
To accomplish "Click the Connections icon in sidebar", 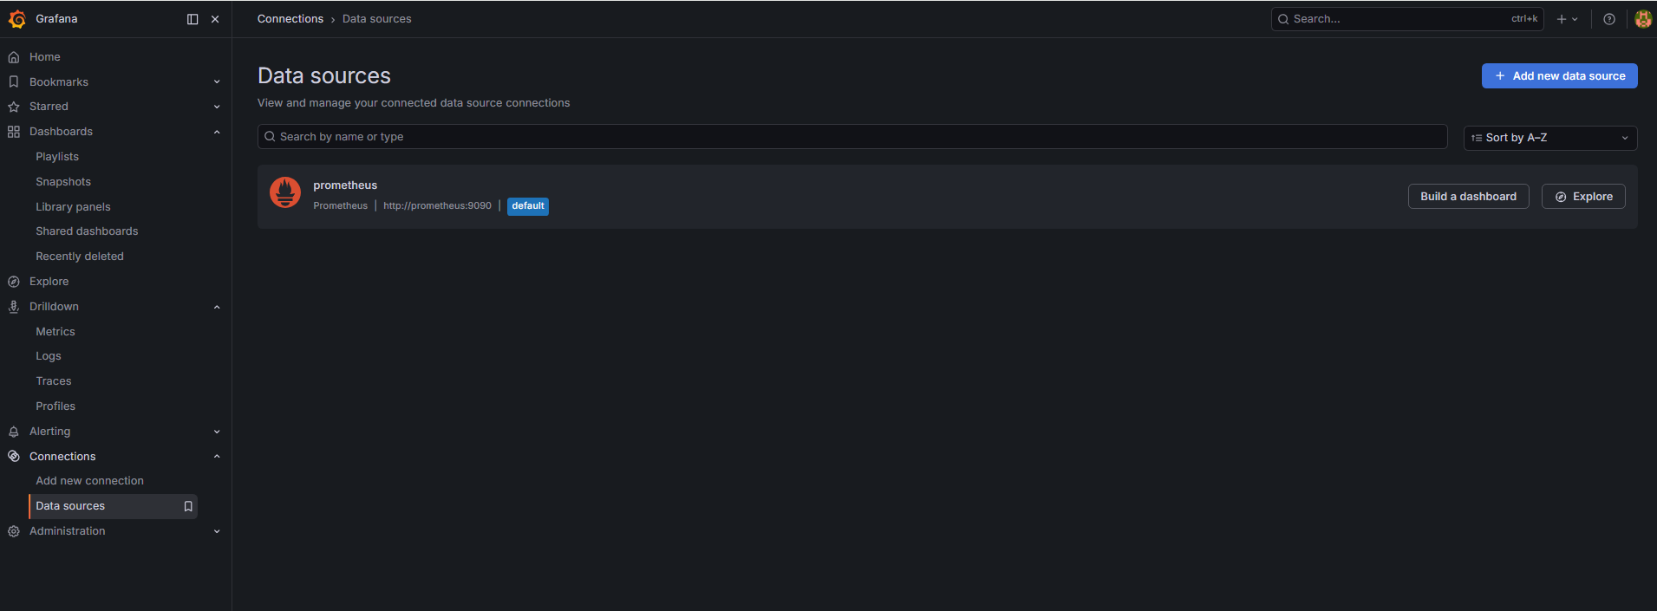I will pos(14,457).
